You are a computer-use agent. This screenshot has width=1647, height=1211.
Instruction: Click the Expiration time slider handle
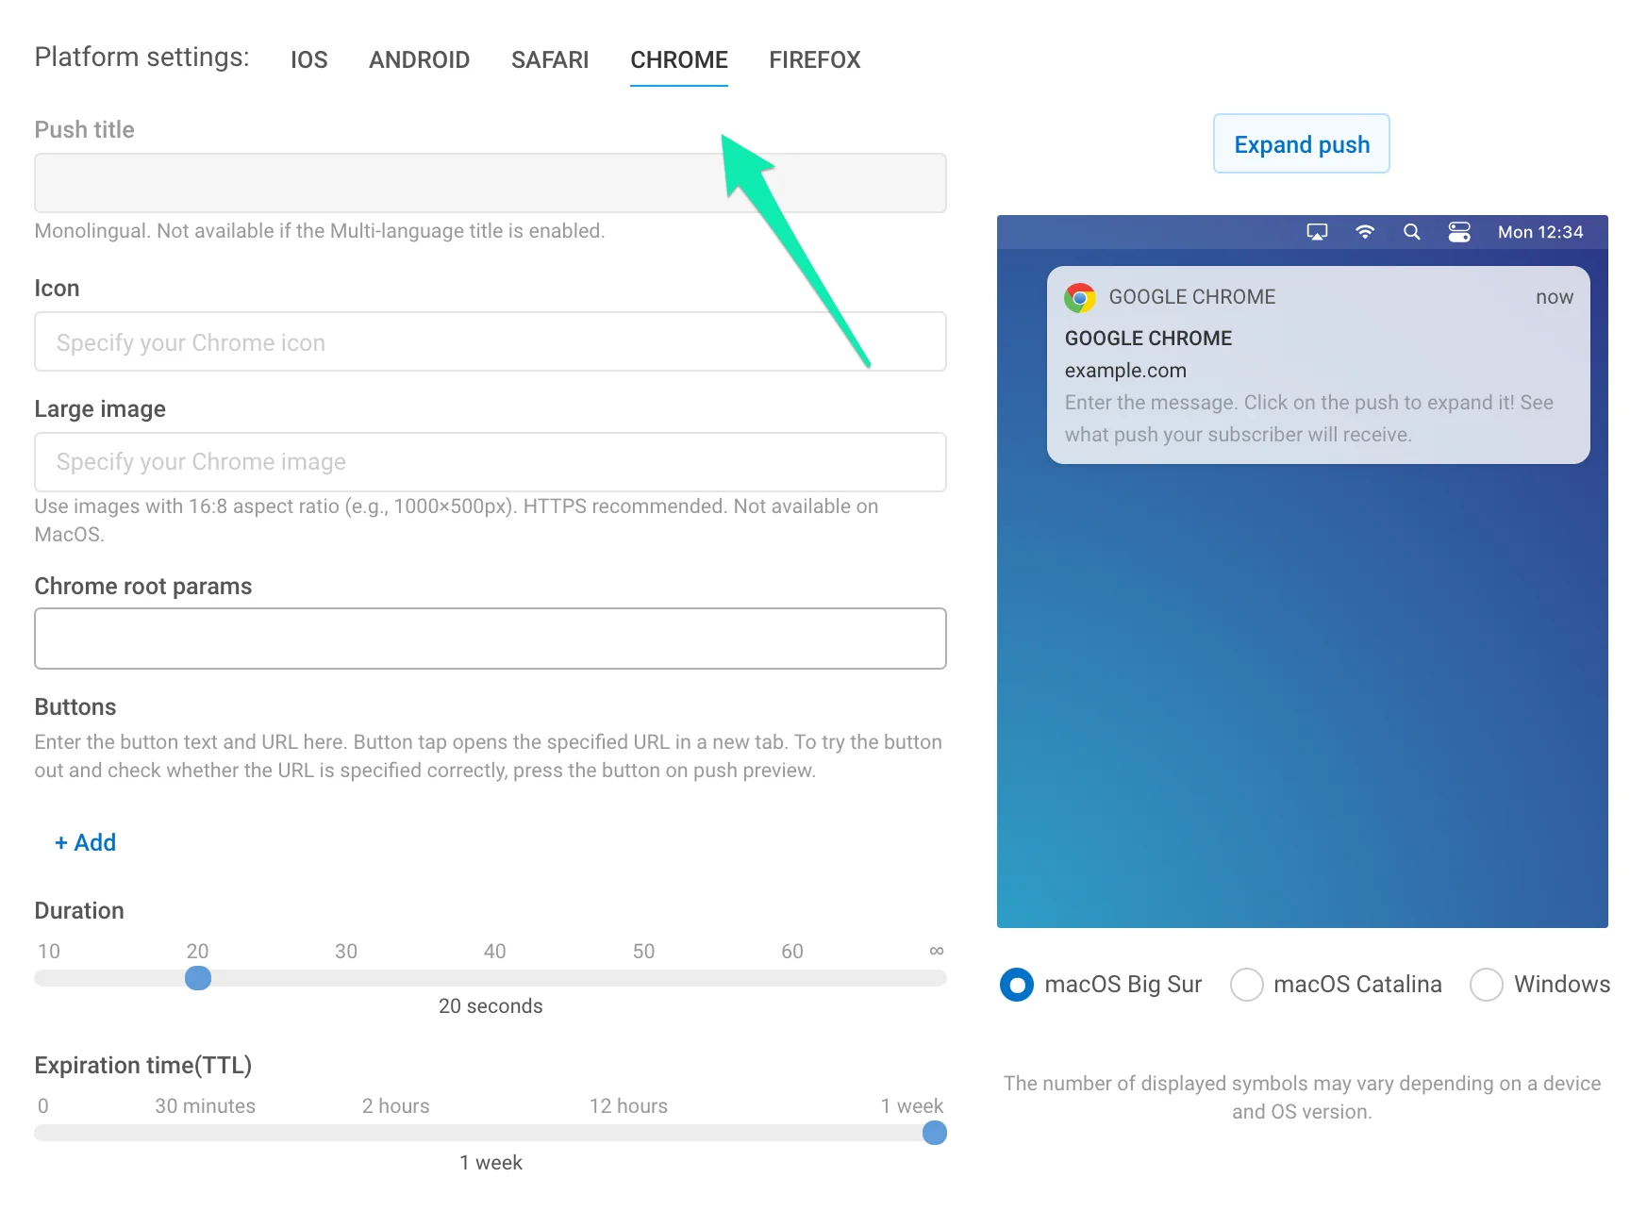click(934, 1133)
